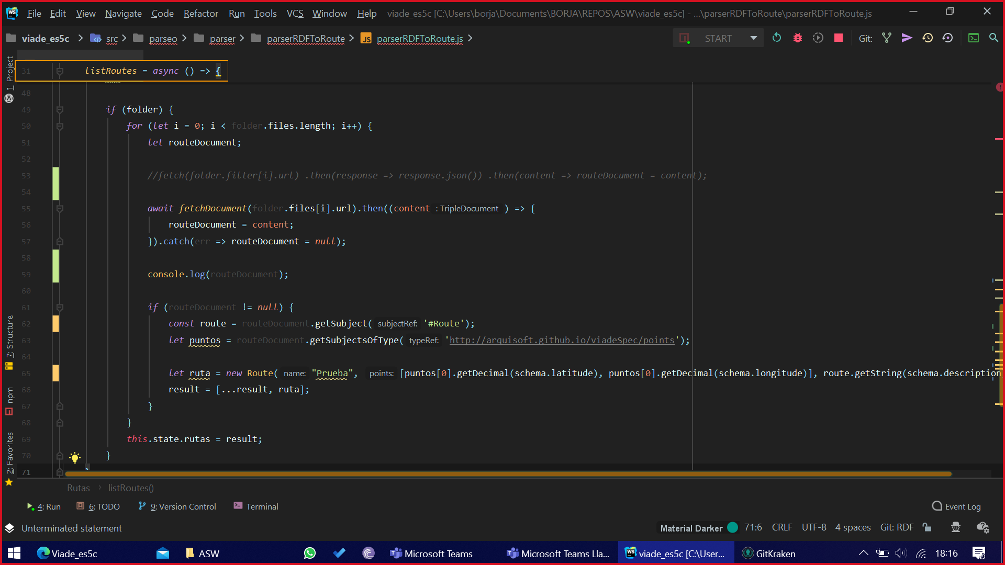Screen dimensions: 1005x565
Task: Collapse the if (folder) code block
Action: [60, 109]
